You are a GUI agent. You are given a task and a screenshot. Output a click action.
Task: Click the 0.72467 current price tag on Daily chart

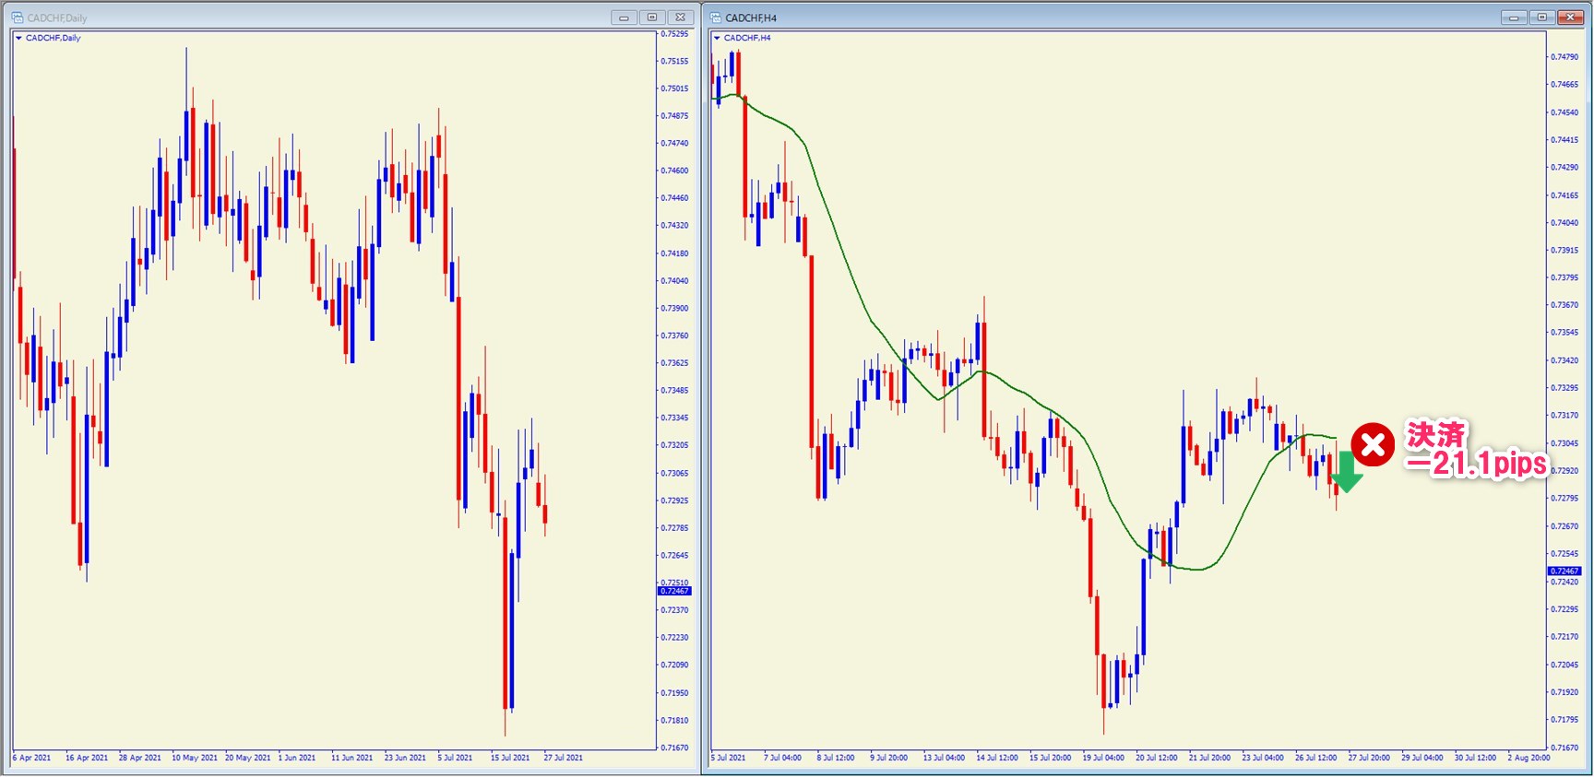click(x=674, y=591)
